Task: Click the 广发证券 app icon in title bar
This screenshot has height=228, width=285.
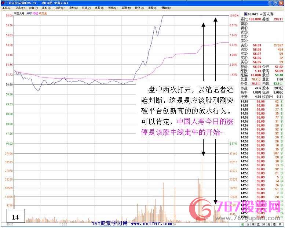Action: pos(3,3)
